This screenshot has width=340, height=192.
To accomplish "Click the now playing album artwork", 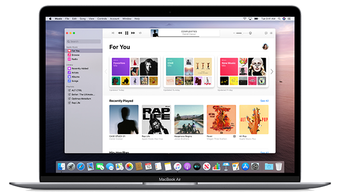I will 154,33.
